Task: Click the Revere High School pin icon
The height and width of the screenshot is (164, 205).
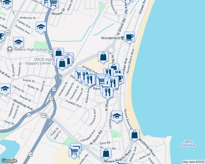Action: coord(10,49)
